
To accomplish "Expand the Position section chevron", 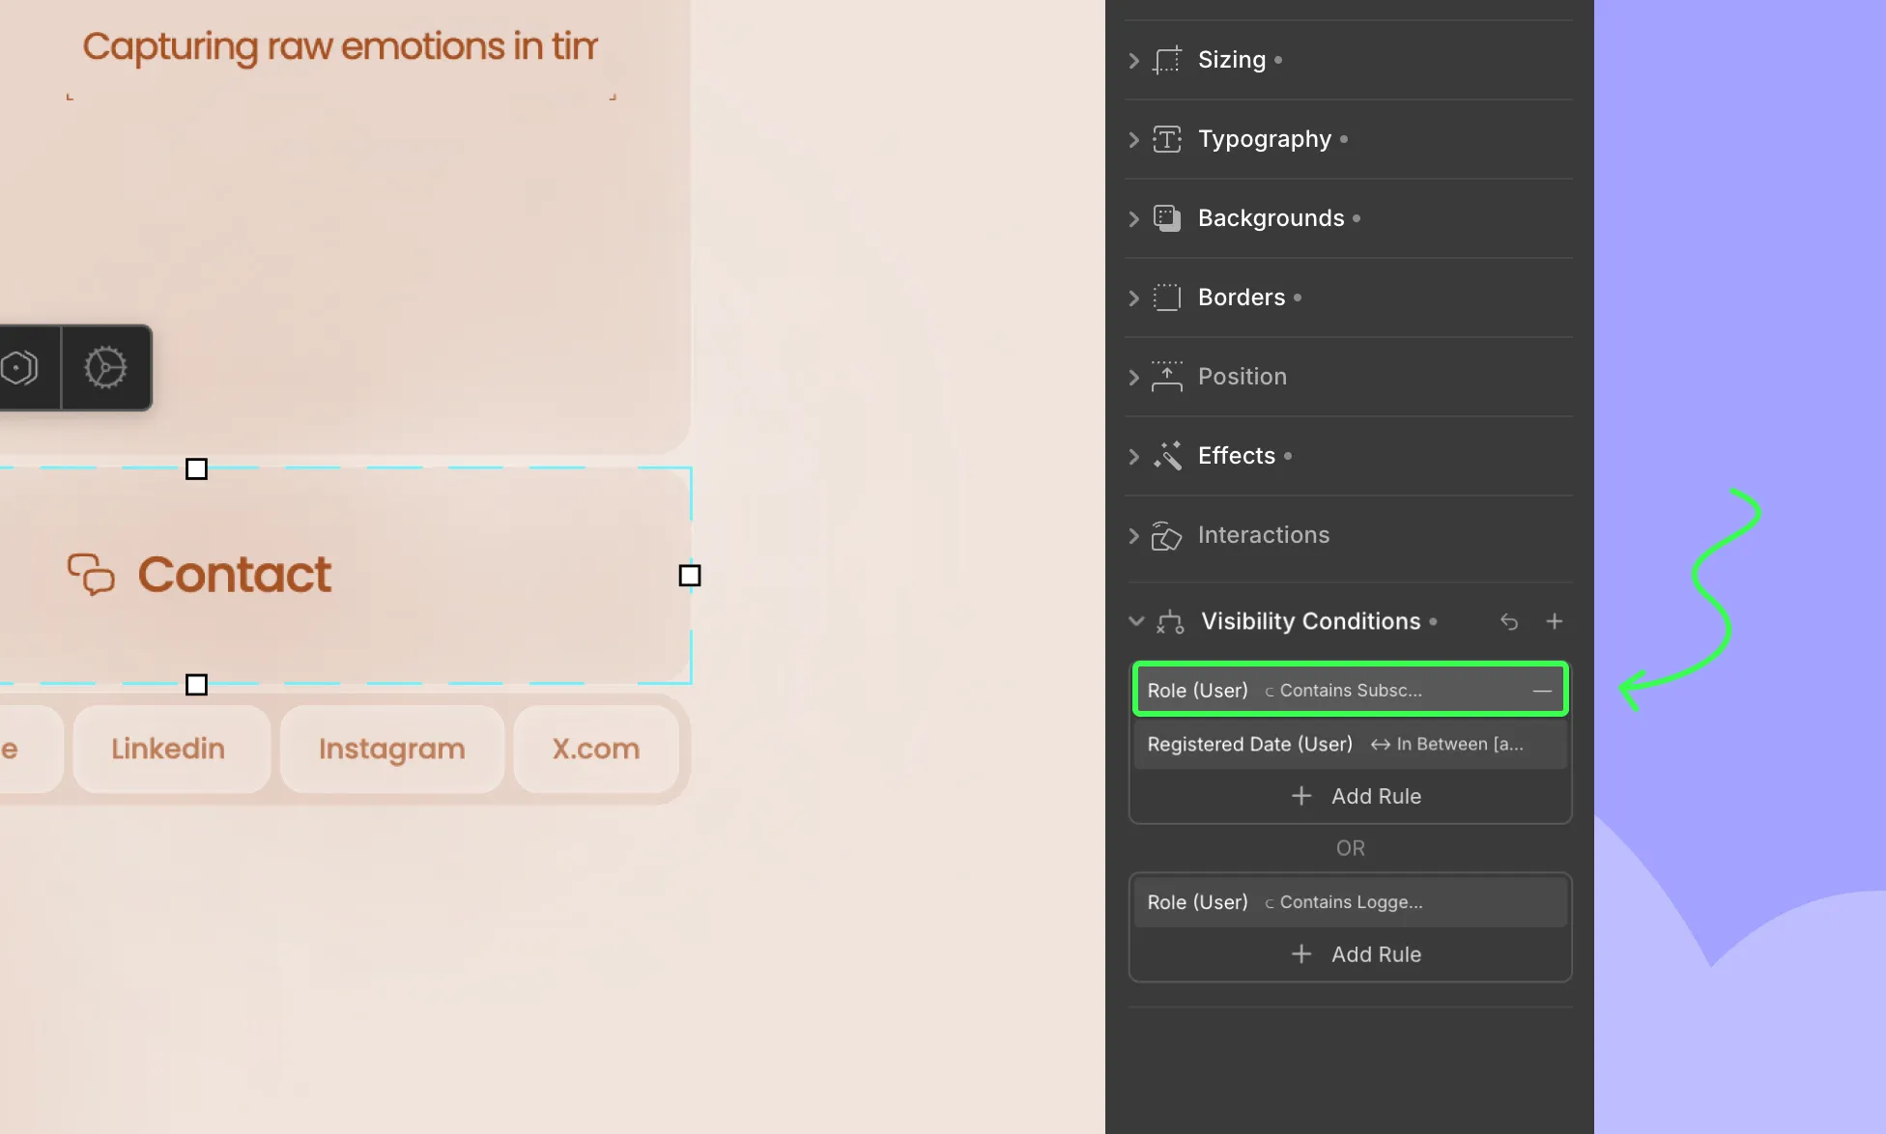I will tap(1134, 377).
